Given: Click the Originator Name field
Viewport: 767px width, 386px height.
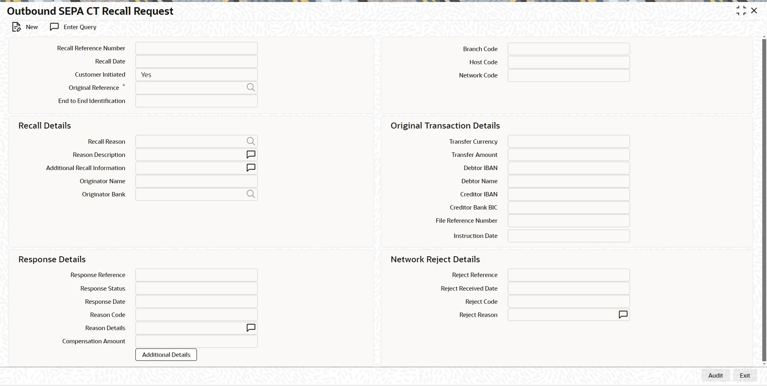Looking at the screenshot, I should click(x=197, y=181).
